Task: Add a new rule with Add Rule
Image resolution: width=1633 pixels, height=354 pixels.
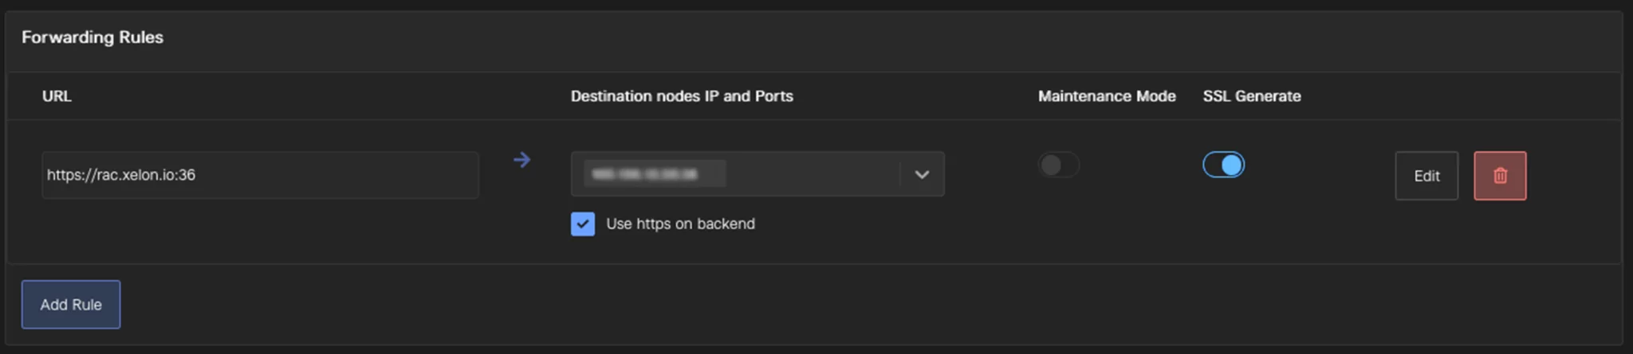Action: (x=71, y=305)
